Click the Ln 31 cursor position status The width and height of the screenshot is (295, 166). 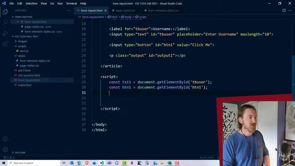click(x=207, y=157)
